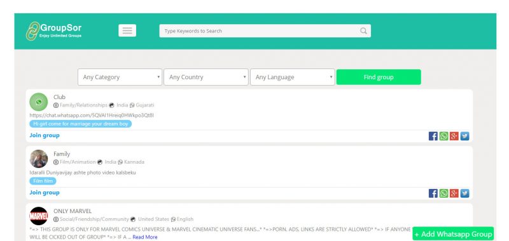Share Family group on Facebook

pos(433,193)
